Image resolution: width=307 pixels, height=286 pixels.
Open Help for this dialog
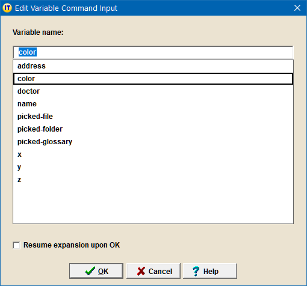[x=210, y=271]
